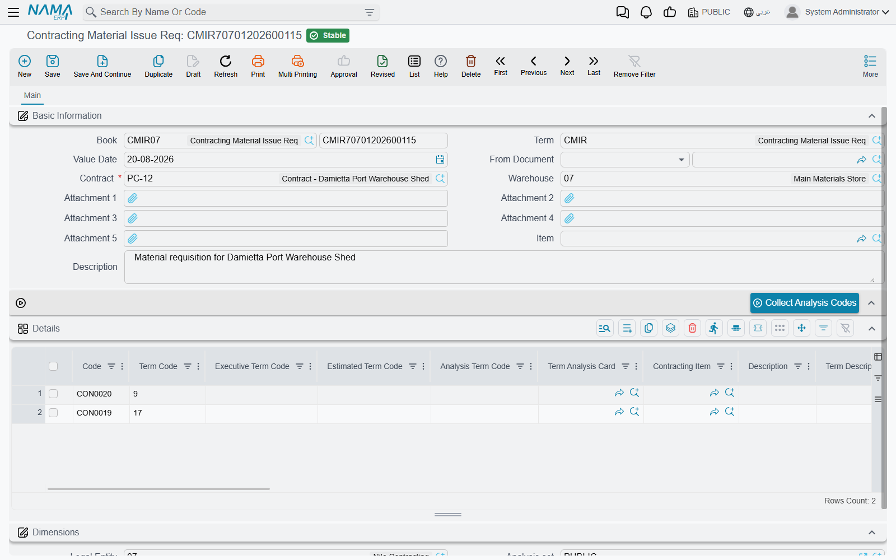
Task: Click Remove Filter in toolbar
Action: click(x=634, y=66)
